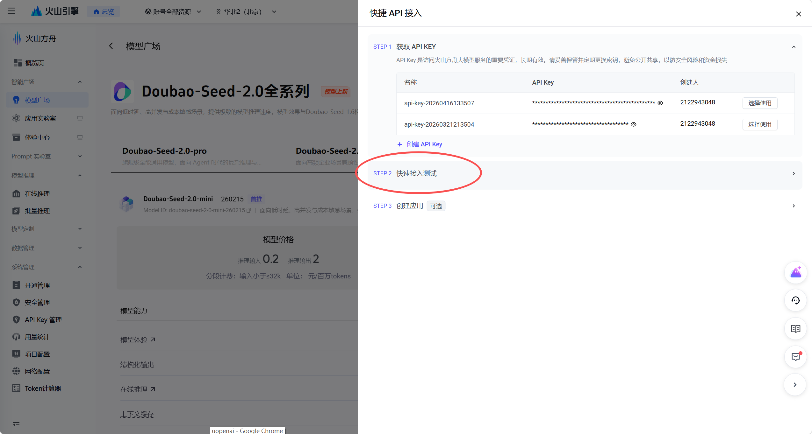Open external-window icon beside 体验中心
This screenshot has height=434, width=812.
tap(80, 137)
